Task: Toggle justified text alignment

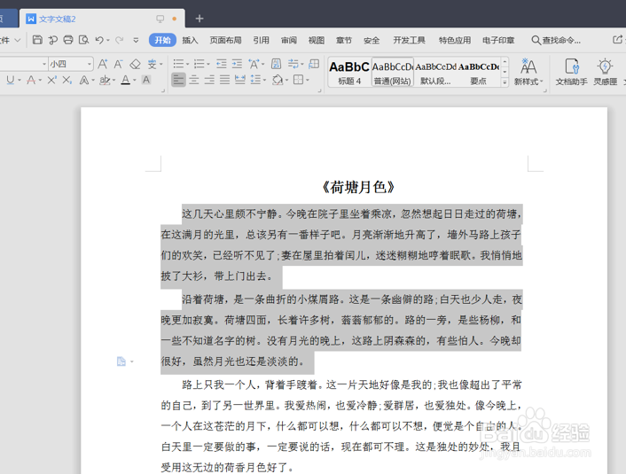Action: [x=224, y=81]
